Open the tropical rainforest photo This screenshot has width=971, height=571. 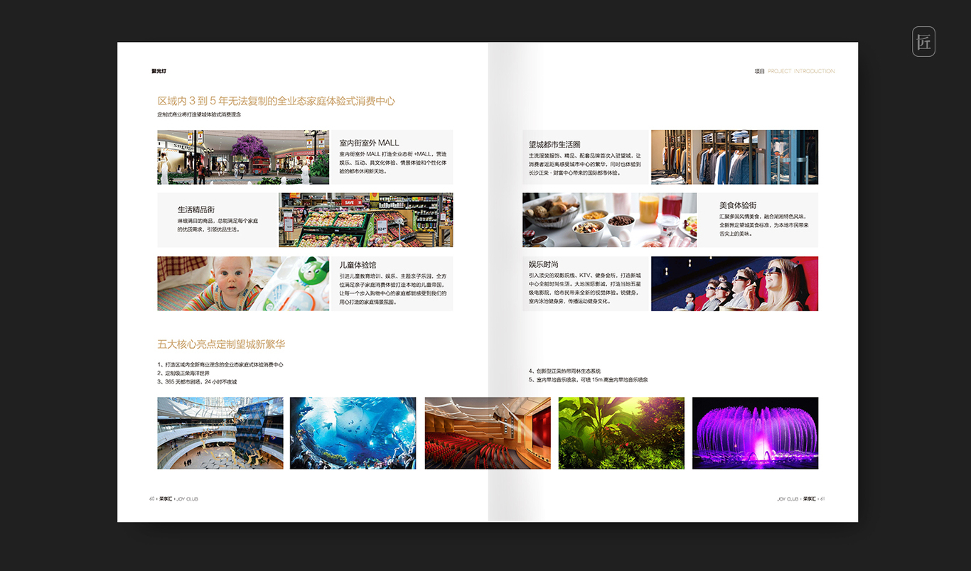621,433
